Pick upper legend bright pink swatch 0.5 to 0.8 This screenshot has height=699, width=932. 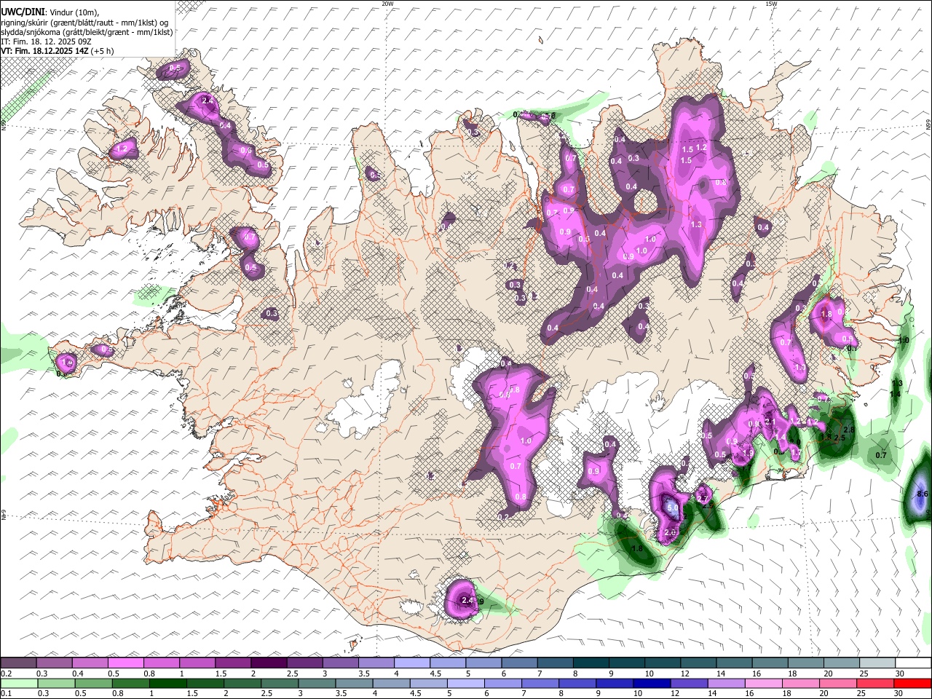point(125,663)
